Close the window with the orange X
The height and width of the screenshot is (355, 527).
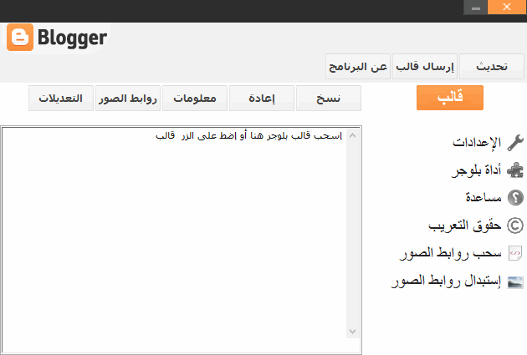[x=507, y=7]
